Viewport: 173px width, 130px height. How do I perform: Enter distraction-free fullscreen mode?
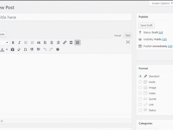click(x=128, y=42)
